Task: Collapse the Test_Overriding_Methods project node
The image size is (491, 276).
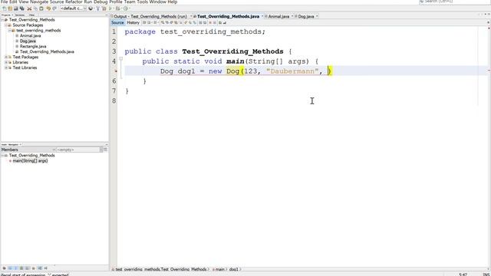Action: click(x=2, y=20)
